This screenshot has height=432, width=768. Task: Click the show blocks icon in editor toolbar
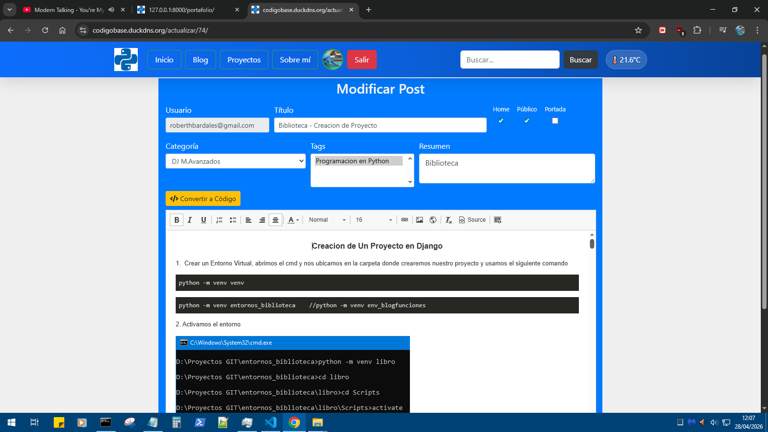[498, 220]
